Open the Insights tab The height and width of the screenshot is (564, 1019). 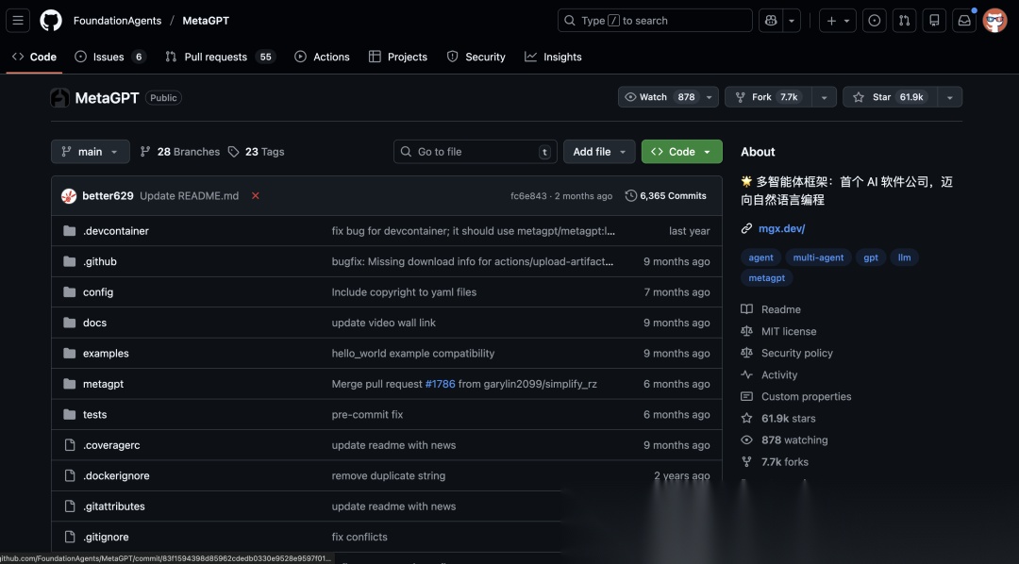coord(554,57)
